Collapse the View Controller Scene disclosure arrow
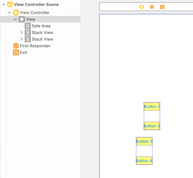 coord(4,5)
